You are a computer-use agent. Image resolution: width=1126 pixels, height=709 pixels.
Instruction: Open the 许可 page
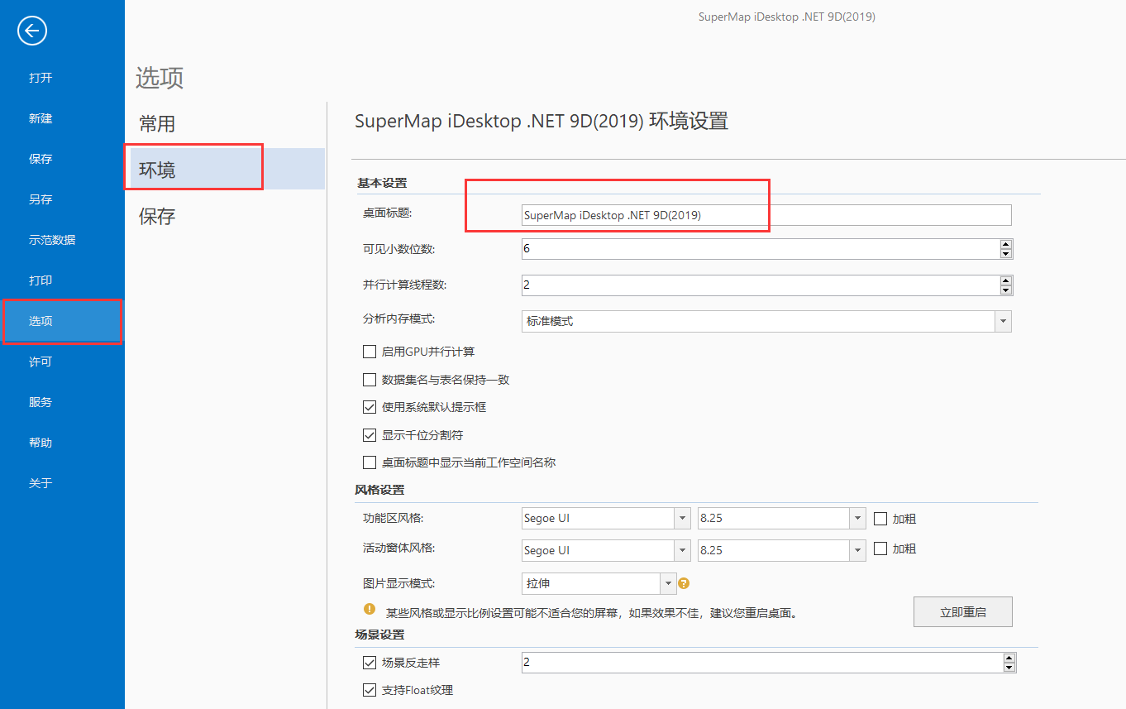[41, 362]
